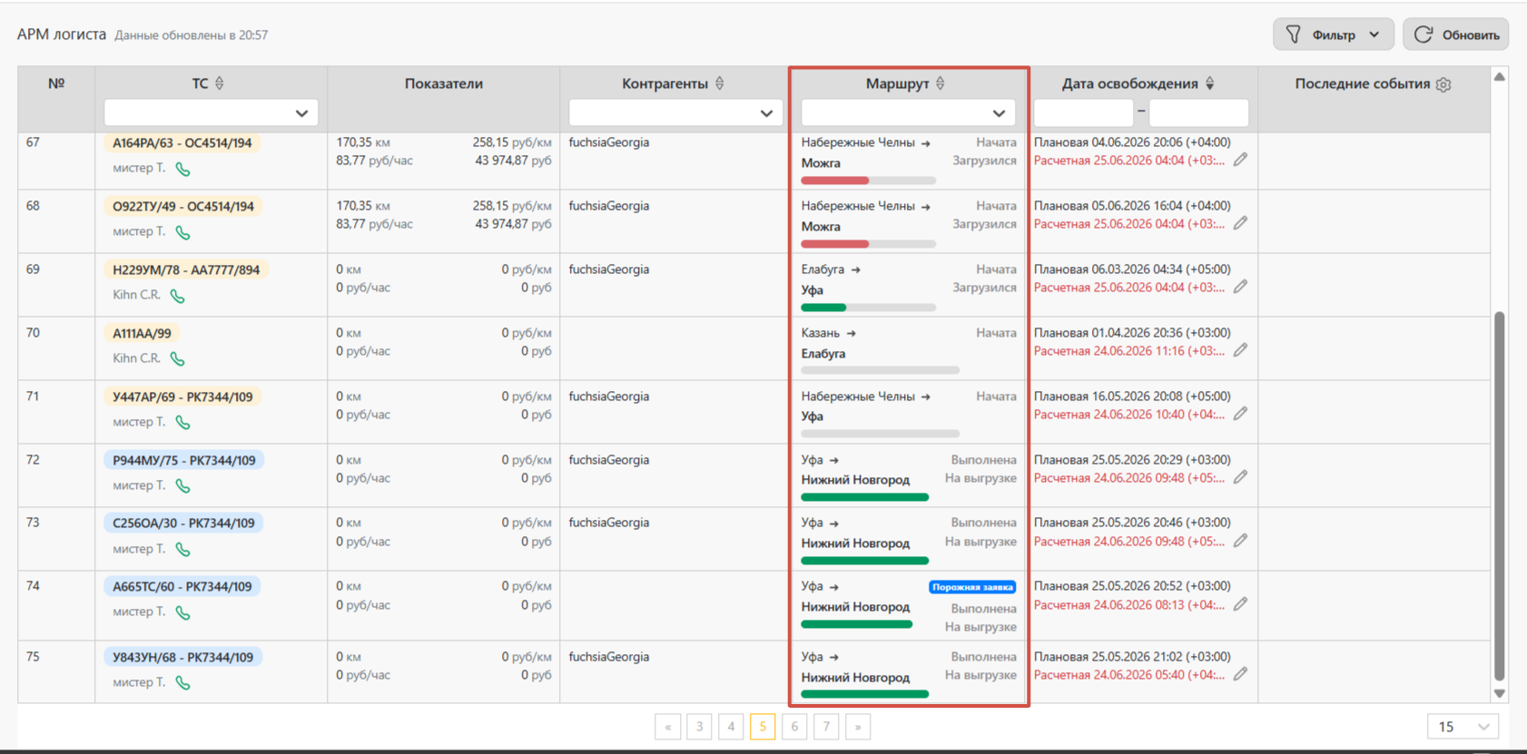
Task: Click Показатели column header
Action: tap(444, 83)
